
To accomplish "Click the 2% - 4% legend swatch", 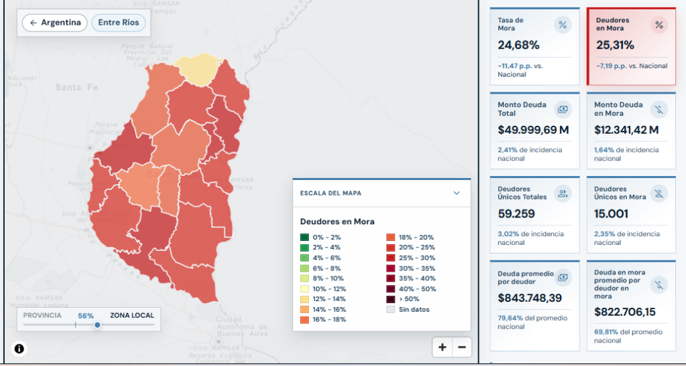I will pyautogui.click(x=305, y=248).
